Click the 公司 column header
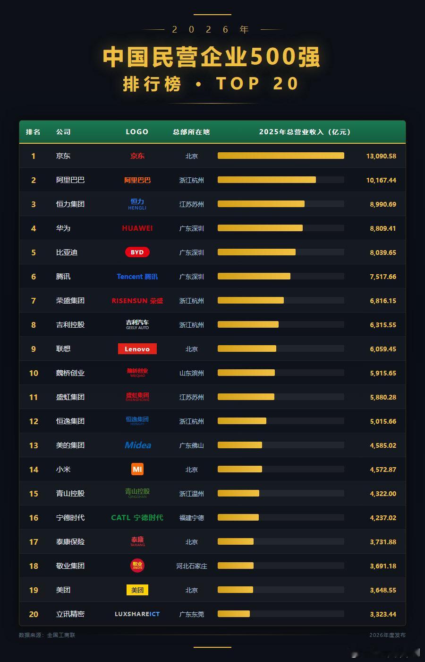Viewport: 425px width, 662px height. coord(63,132)
